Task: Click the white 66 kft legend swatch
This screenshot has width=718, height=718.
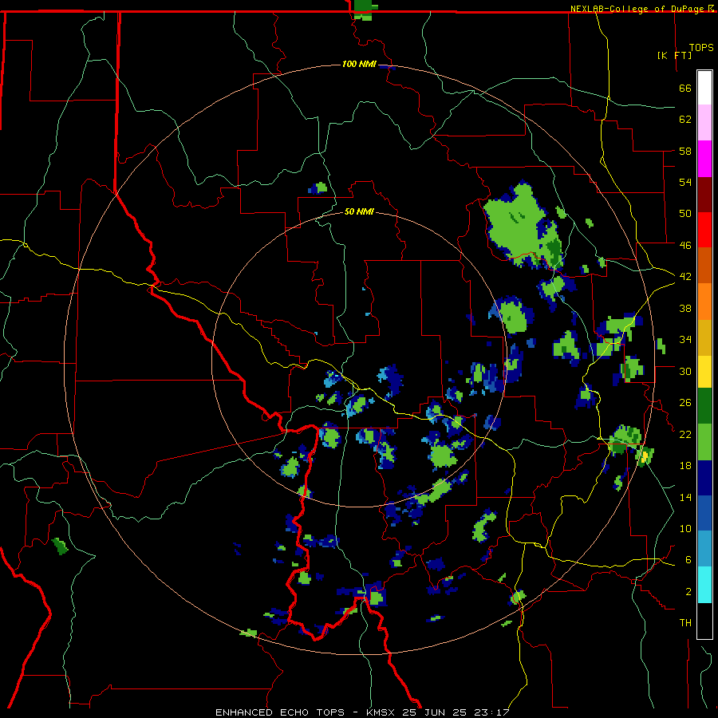Action: tap(704, 88)
